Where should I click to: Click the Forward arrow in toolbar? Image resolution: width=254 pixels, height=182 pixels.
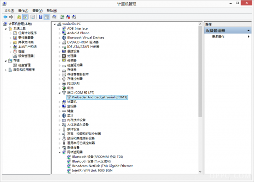tap(11, 17)
